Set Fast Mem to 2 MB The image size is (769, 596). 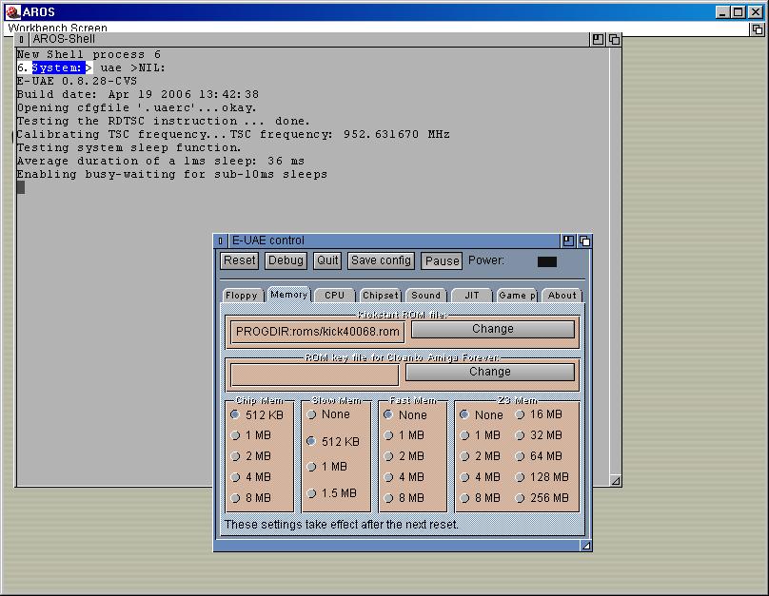click(404, 456)
